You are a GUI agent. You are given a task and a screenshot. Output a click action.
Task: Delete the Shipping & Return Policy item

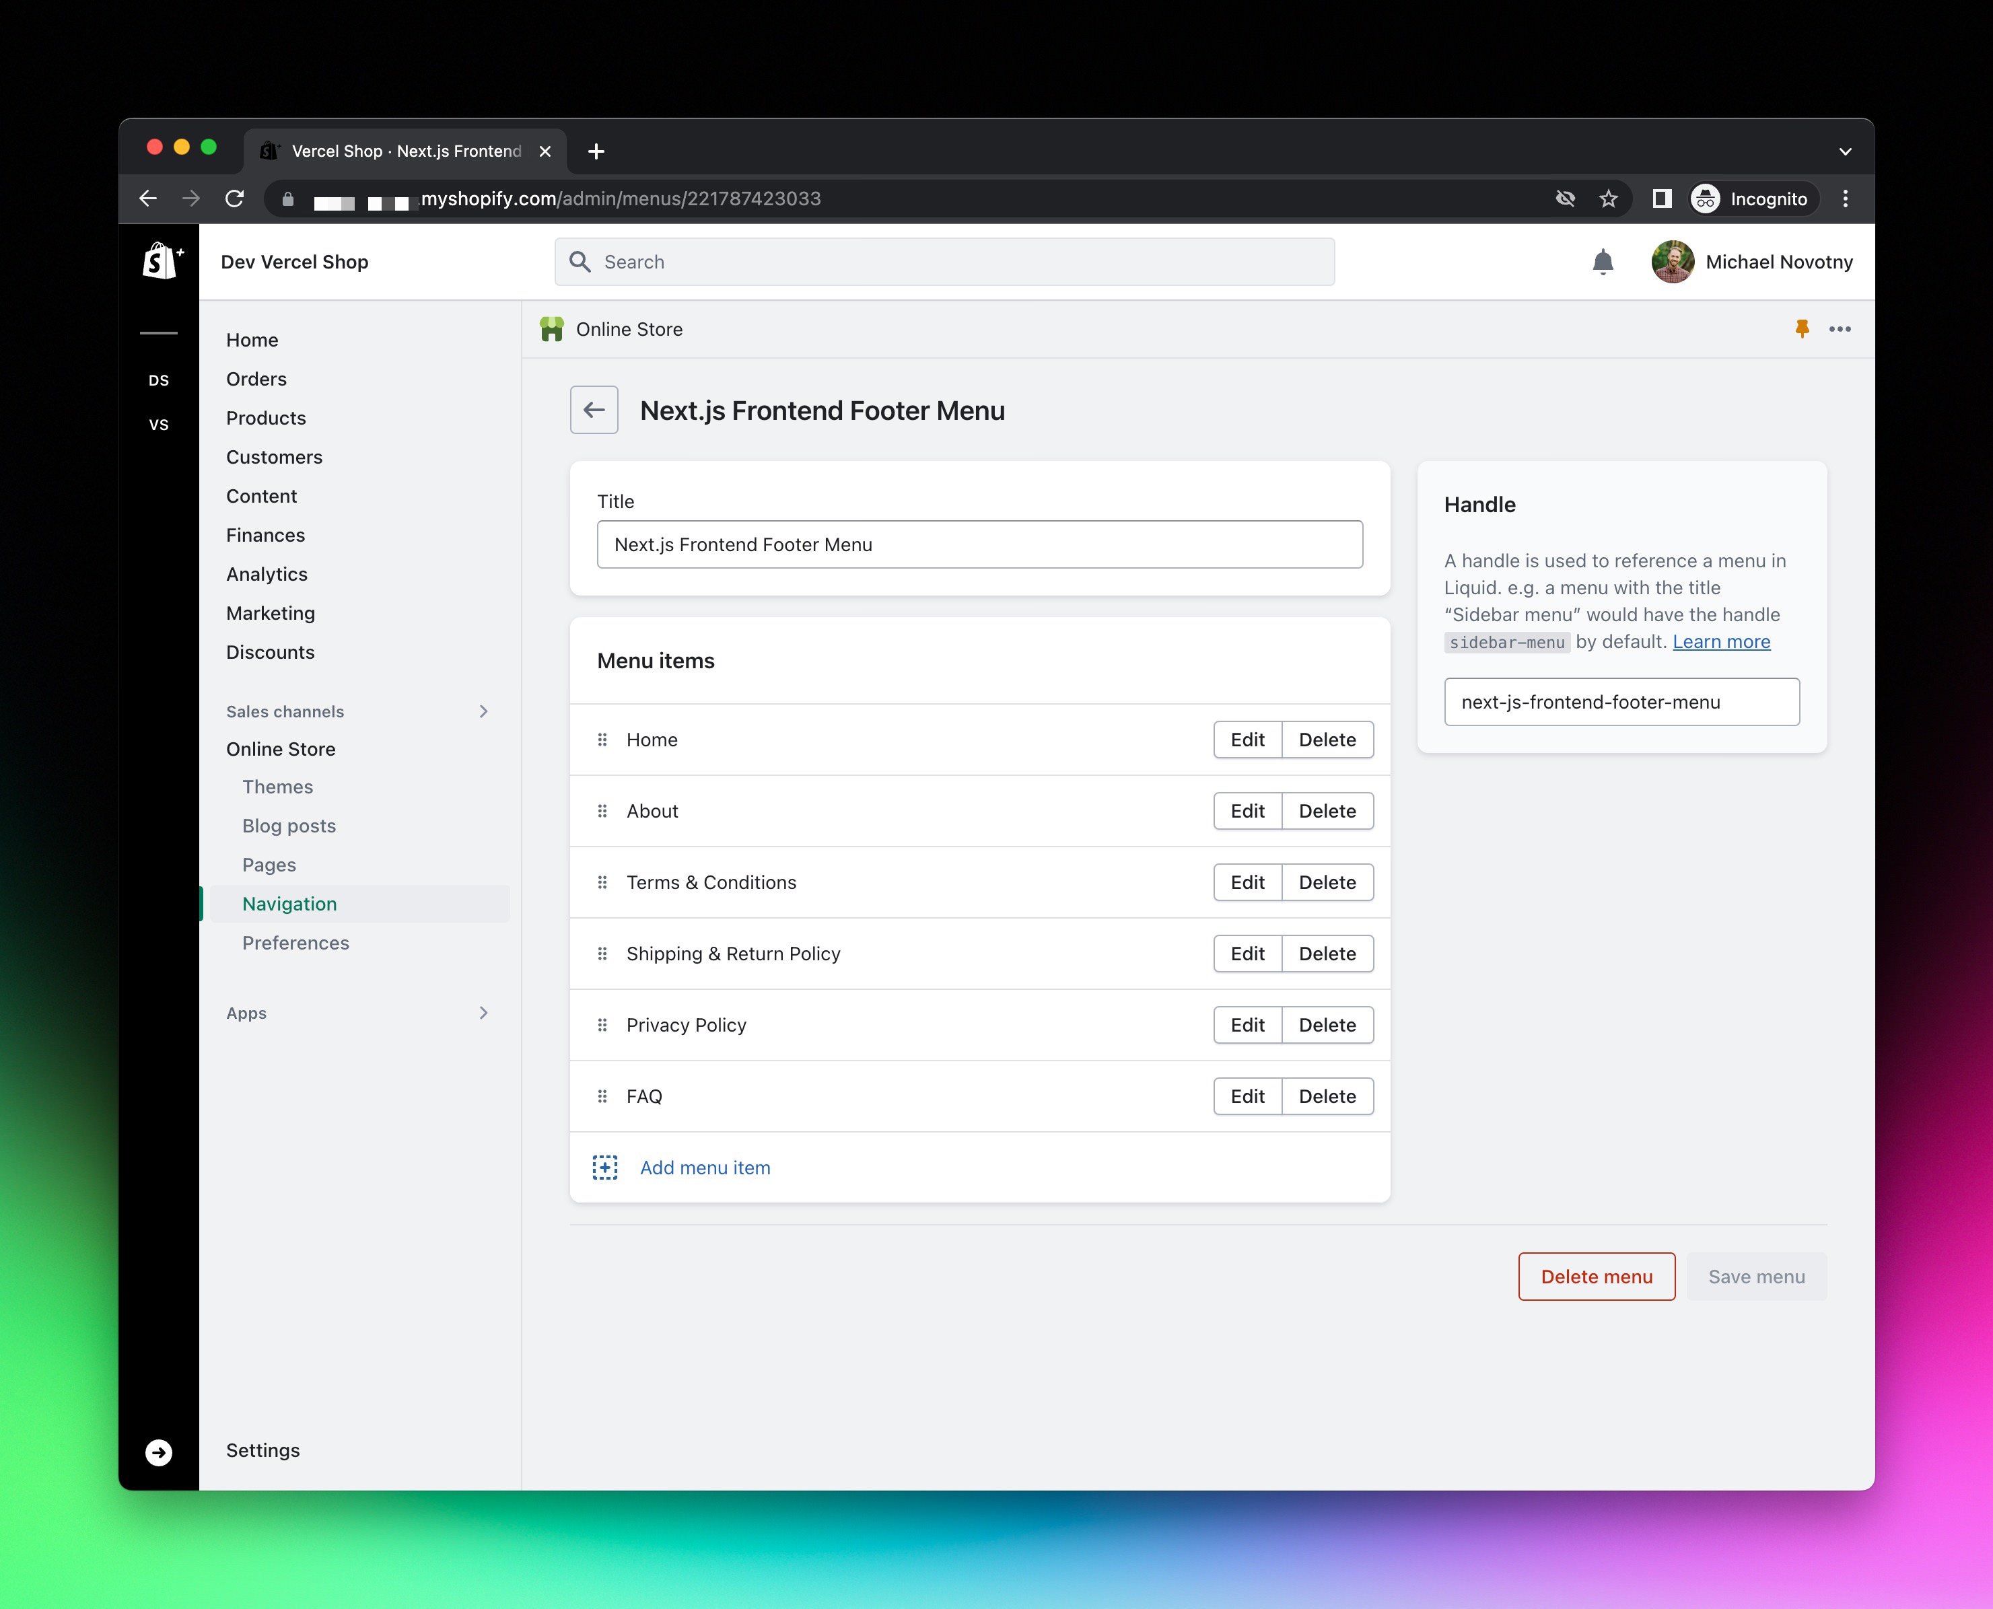(x=1327, y=954)
